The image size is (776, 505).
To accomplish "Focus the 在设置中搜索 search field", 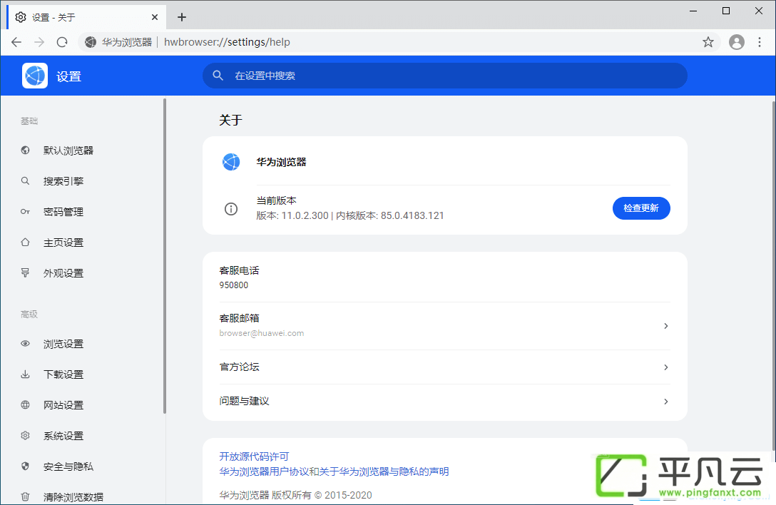I will pos(445,76).
